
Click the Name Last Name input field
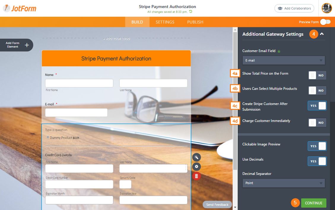coord(153,83)
